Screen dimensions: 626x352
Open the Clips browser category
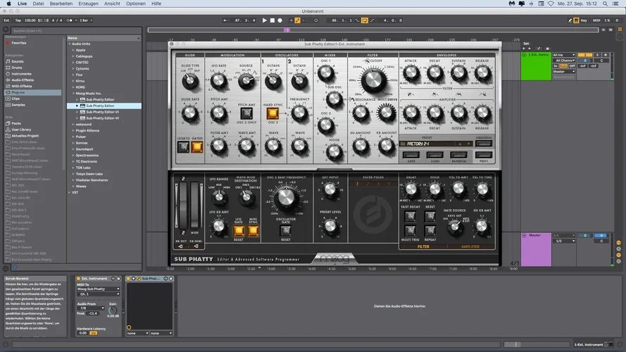16,99
